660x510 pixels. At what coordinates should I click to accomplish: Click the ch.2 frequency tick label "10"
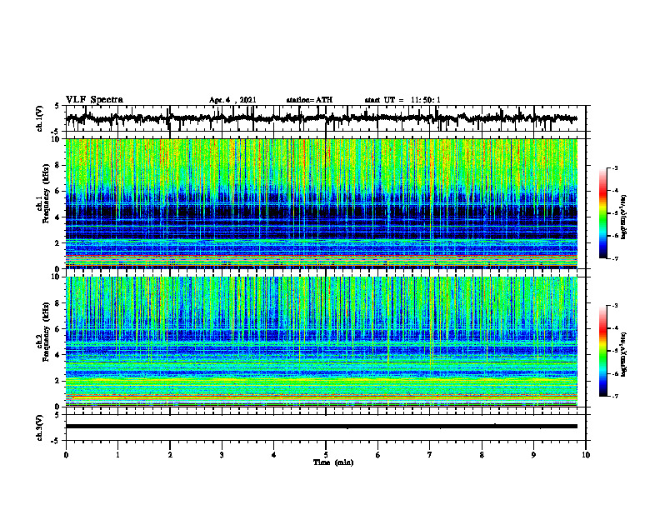tap(56, 277)
